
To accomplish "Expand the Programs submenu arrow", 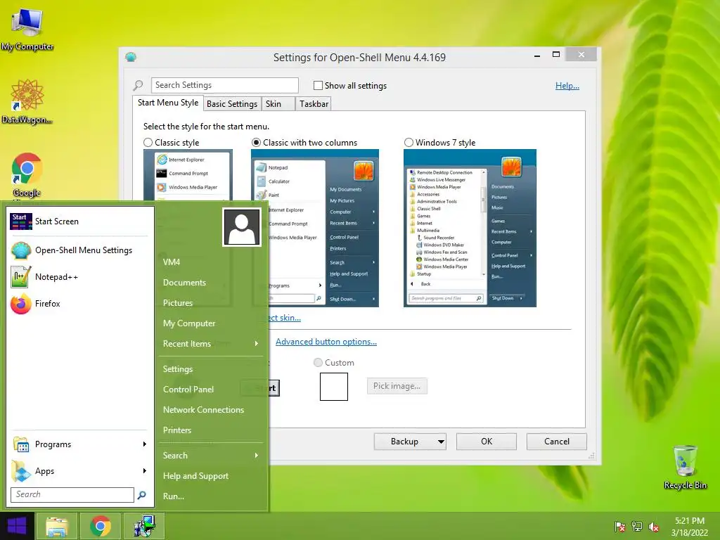I will (145, 444).
